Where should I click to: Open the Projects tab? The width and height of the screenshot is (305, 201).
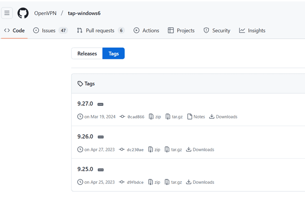pos(181,31)
